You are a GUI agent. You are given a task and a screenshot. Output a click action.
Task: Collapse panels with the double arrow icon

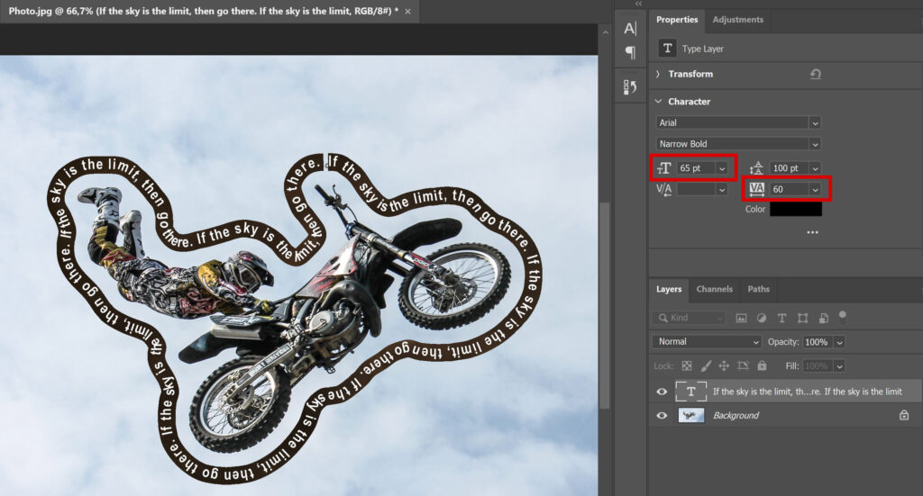638,4
